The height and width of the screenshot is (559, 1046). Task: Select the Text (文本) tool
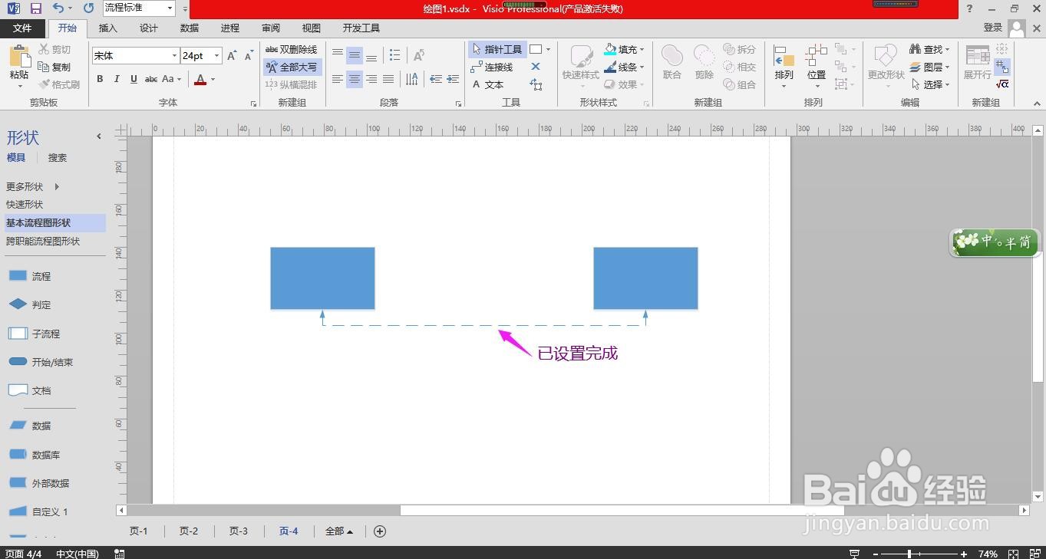coord(488,84)
